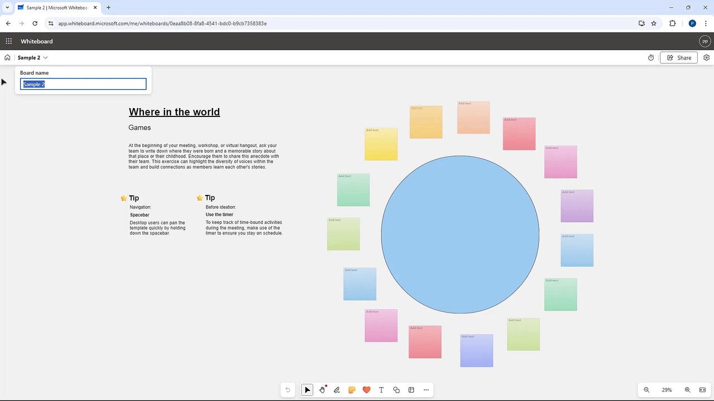Select the large blue circle shape
The width and height of the screenshot is (714, 401).
point(460,234)
